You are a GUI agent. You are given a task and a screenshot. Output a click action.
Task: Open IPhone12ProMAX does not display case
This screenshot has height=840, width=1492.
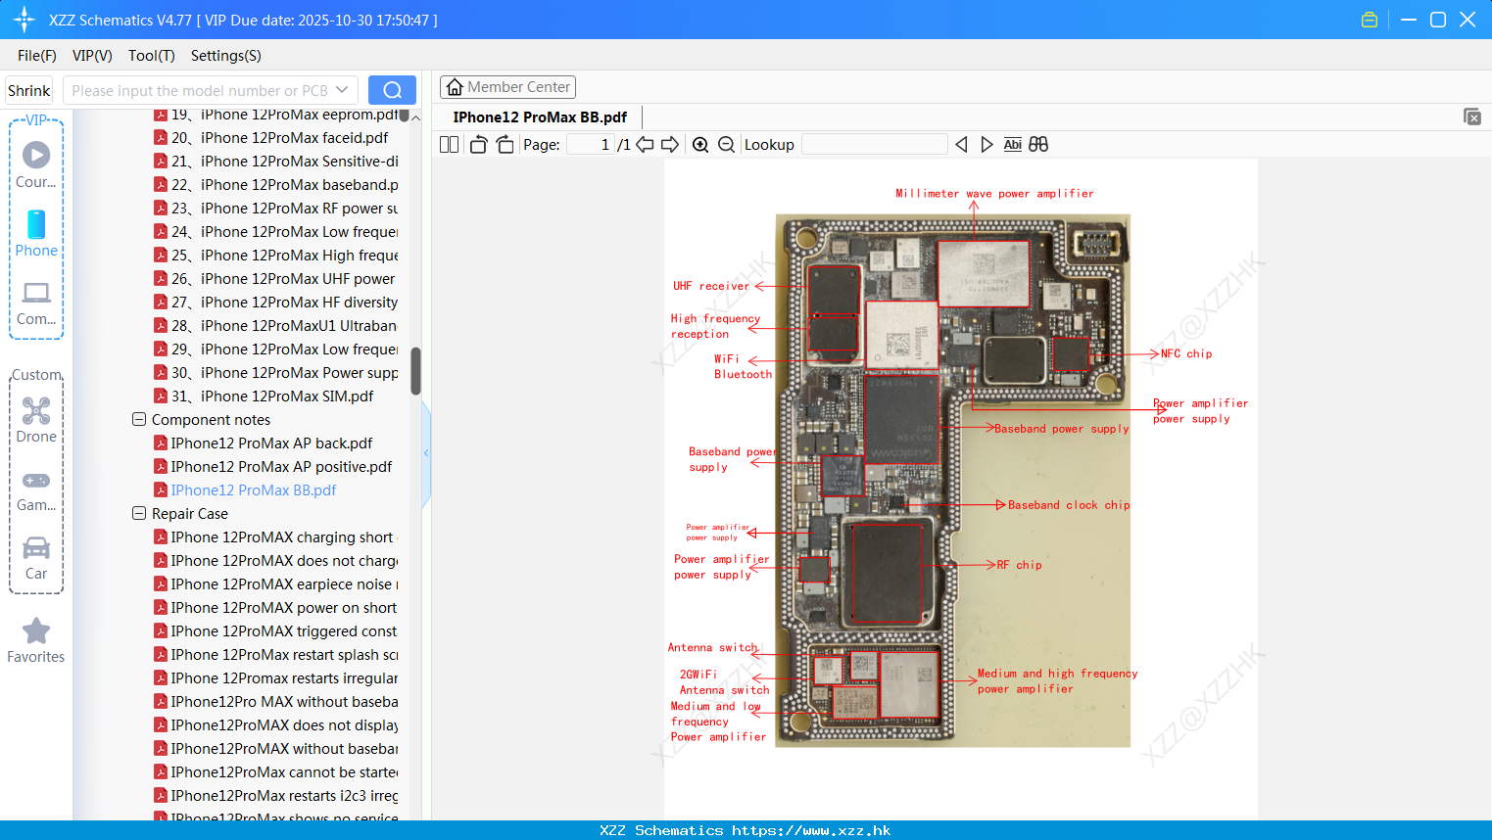point(275,725)
